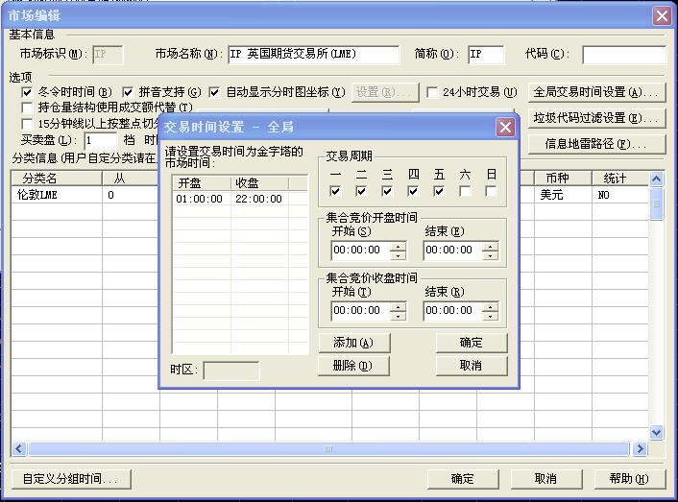678x502 pixels.
Task: Open 垃圾代码过滤设置 settings
Action: (x=597, y=118)
